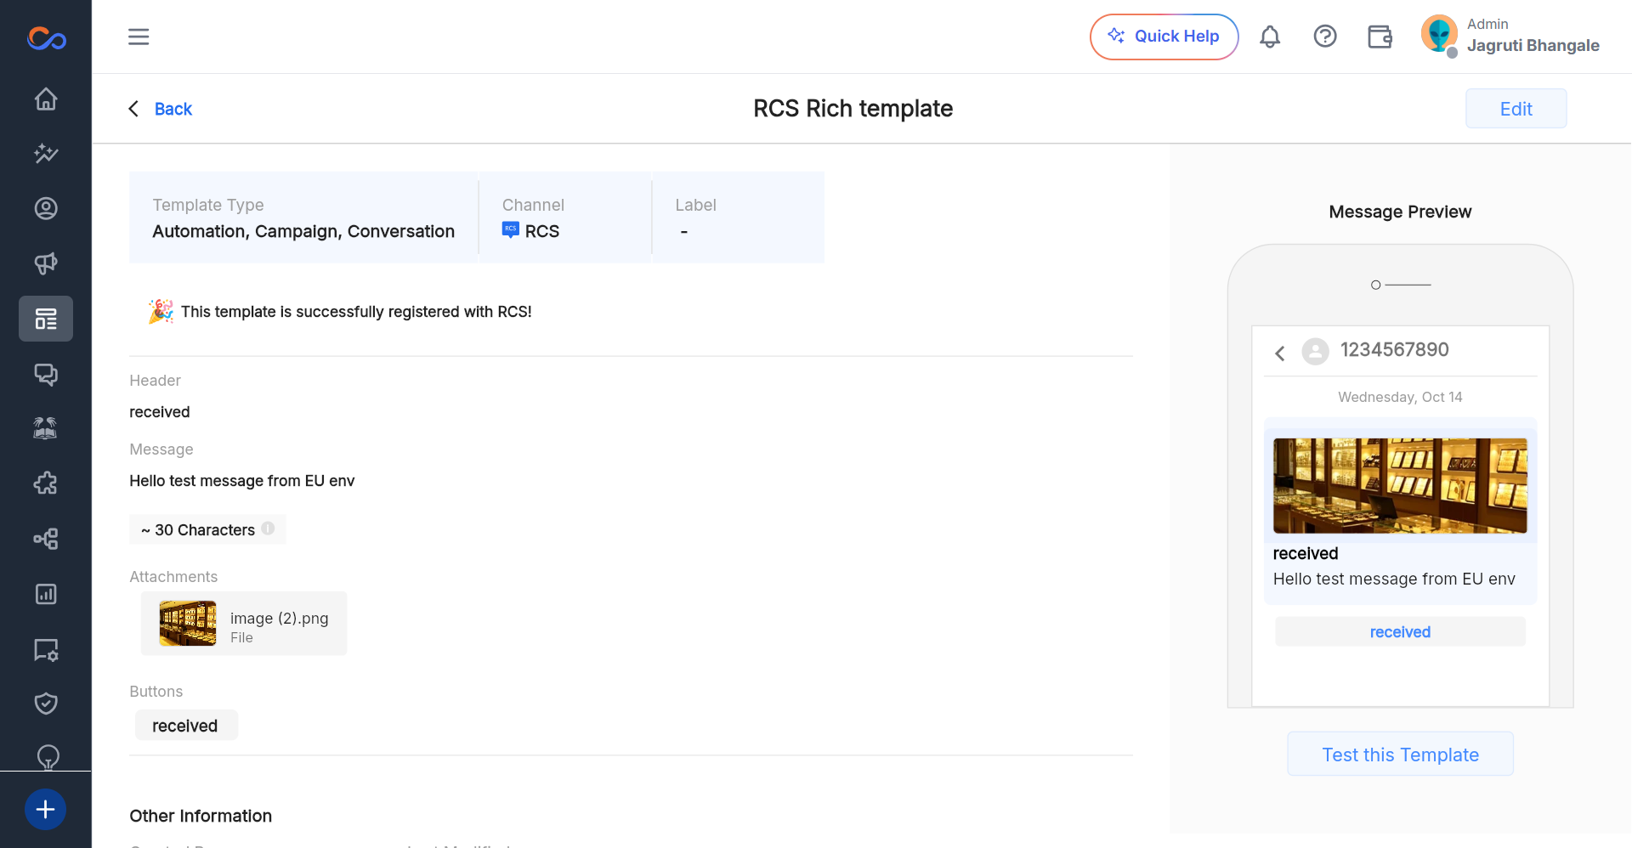Open the campaigns megaphone icon in the sidebar
Screen dimensions: 1632x848
(x=46, y=263)
